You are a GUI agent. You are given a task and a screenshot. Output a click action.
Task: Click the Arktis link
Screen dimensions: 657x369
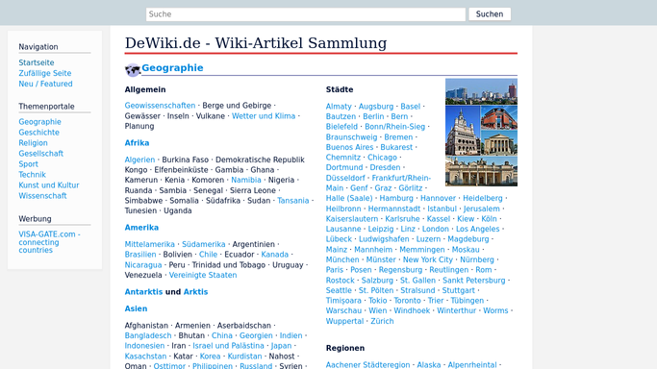[x=195, y=291]
